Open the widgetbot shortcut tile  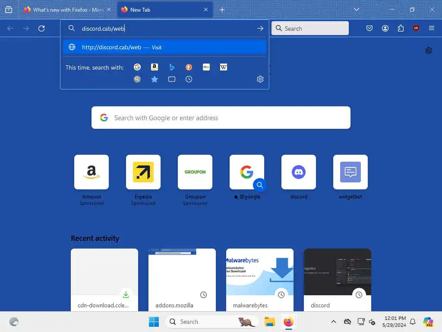coord(350,172)
